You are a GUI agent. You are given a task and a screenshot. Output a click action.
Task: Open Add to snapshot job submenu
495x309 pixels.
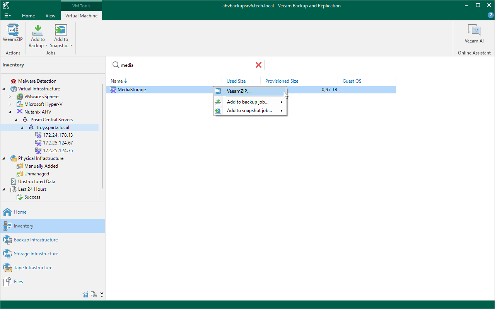pos(250,110)
